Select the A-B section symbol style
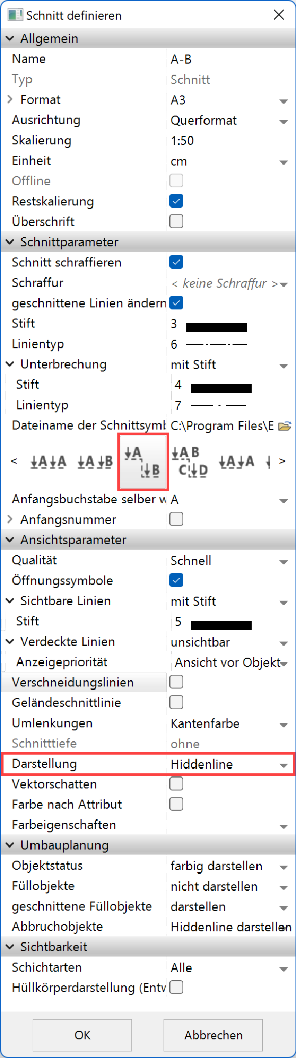 [94, 461]
